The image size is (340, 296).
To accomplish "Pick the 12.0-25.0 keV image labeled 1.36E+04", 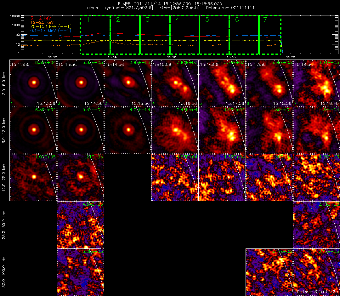I will click(222, 177).
